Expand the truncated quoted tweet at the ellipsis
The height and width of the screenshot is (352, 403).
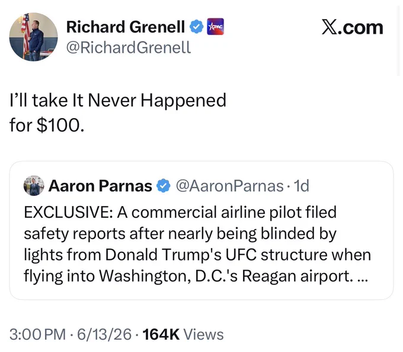tap(363, 277)
